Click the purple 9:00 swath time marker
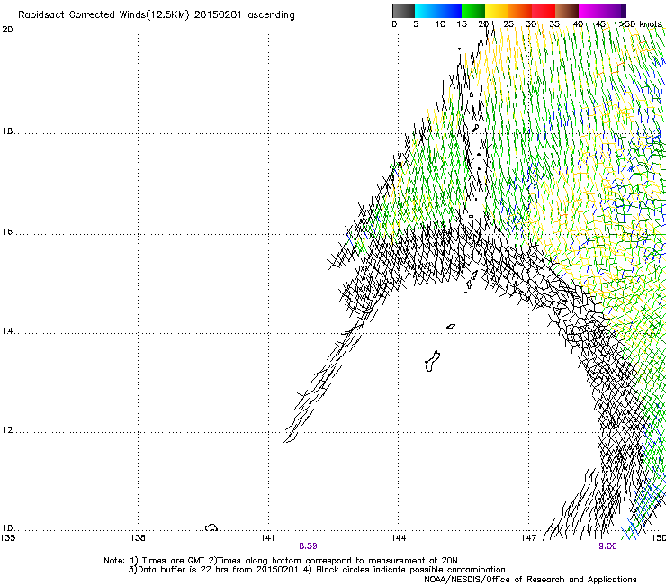Image resolution: width=666 pixels, height=585 pixels. tap(607, 546)
